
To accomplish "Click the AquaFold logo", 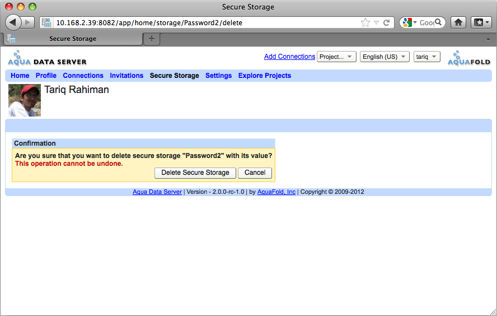I will pos(469,58).
